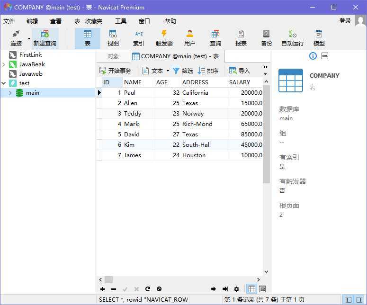Click the Sort (排序) button
The image size is (367, 305).
(208, 71)
